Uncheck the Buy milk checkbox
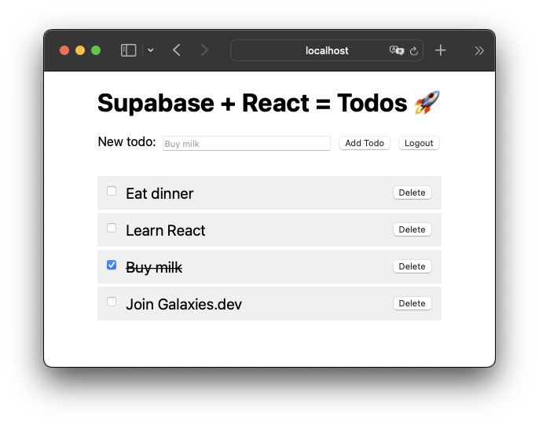Viewport: 539px width, 425px height. (x=112, y=265)
